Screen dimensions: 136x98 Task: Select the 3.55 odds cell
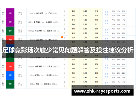97,73
